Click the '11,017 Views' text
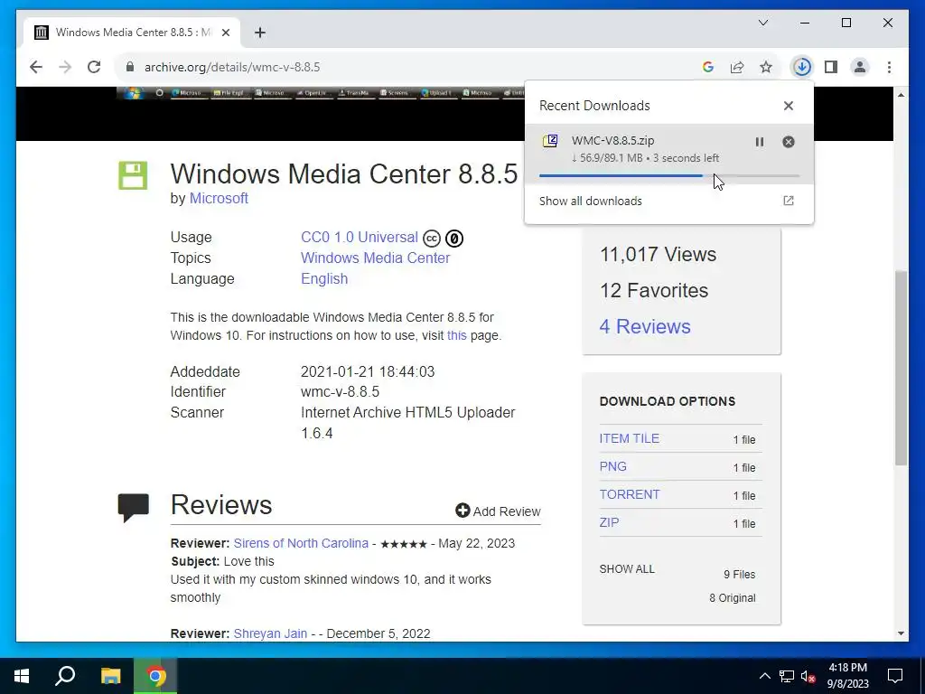925x694 pixels. tap(658, 254)
